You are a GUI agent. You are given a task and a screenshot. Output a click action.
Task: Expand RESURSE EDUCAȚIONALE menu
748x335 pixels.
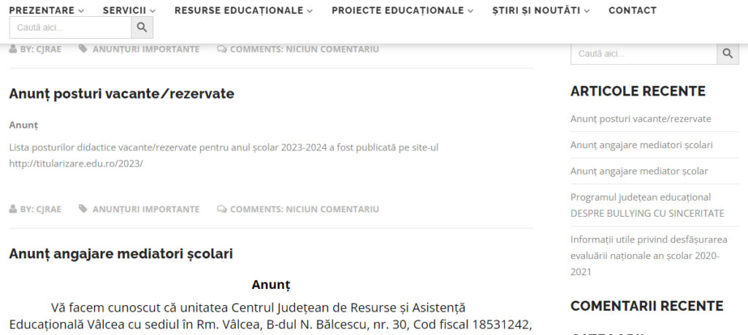pyautogui.click(x=243, y=10)
